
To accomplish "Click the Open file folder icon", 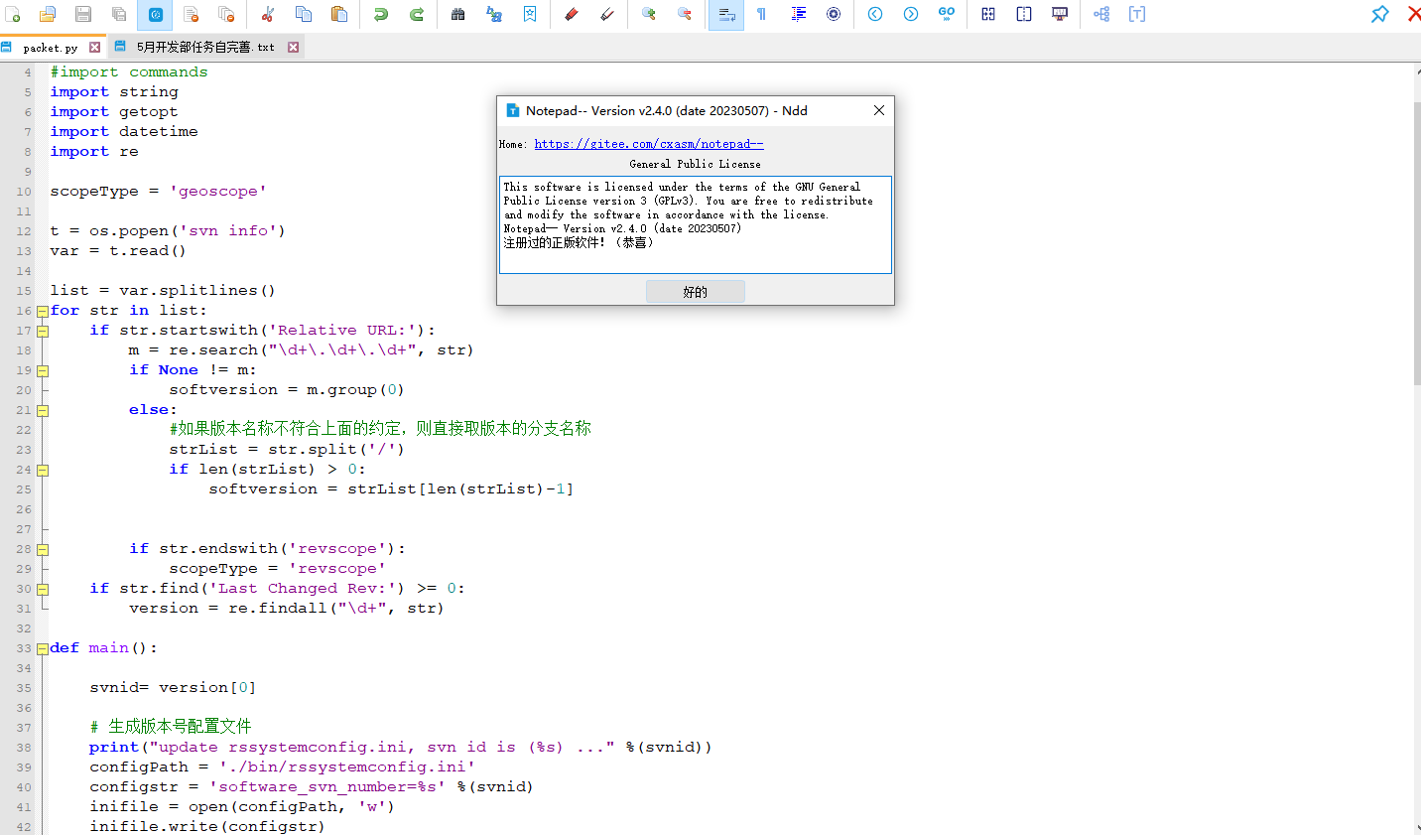I will click(48, 14).
